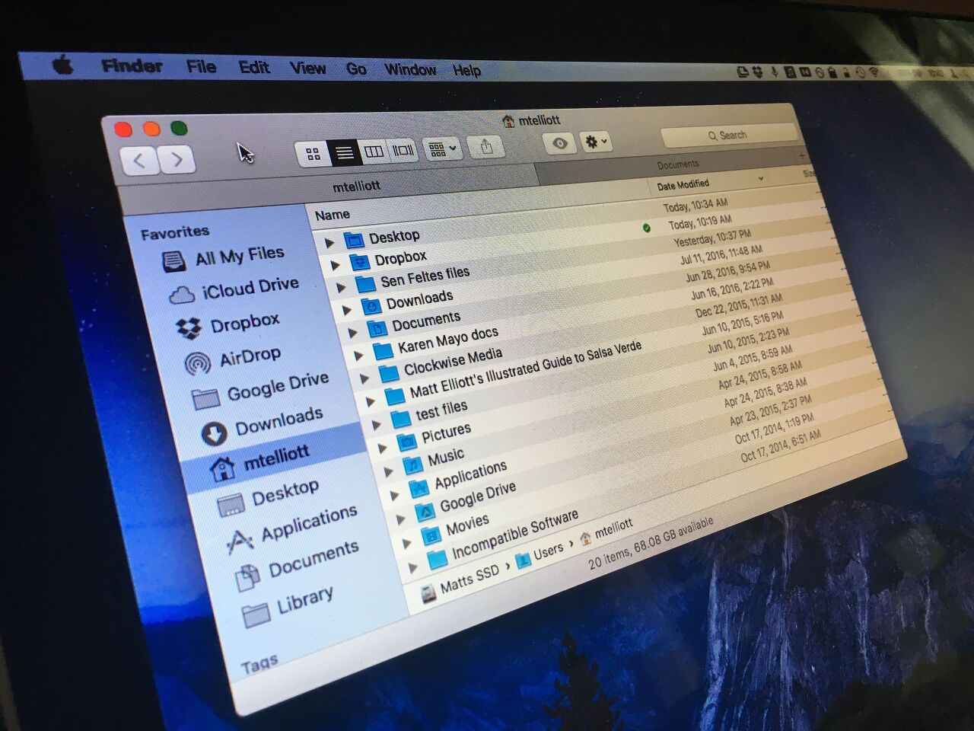
Task: Click the Desktop icon in the sidebar
Action: click(231, 506)
